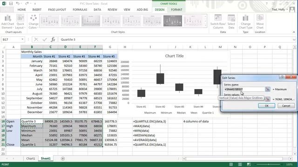
Task: Open the DATA ribbon tab
Action: coord(97,9)
